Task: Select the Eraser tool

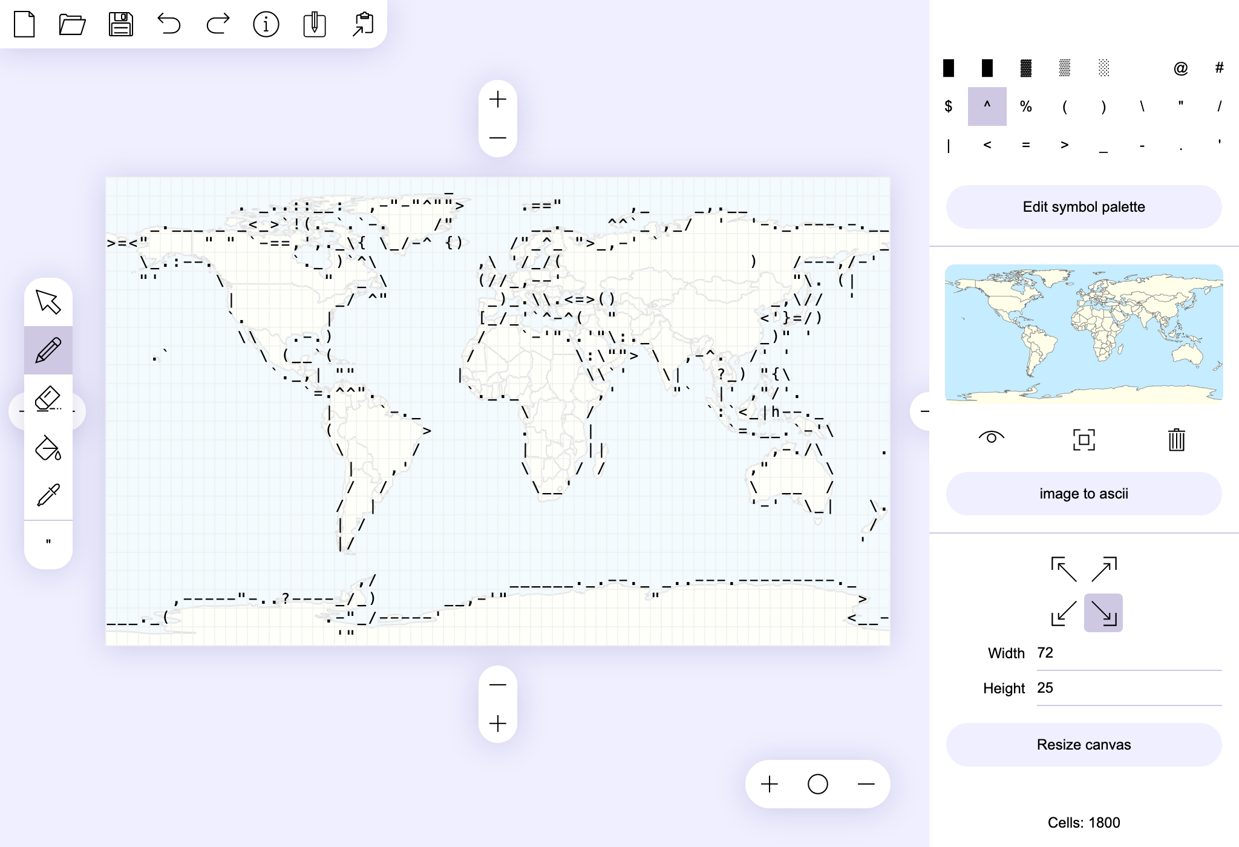Action: click(48, 399)
